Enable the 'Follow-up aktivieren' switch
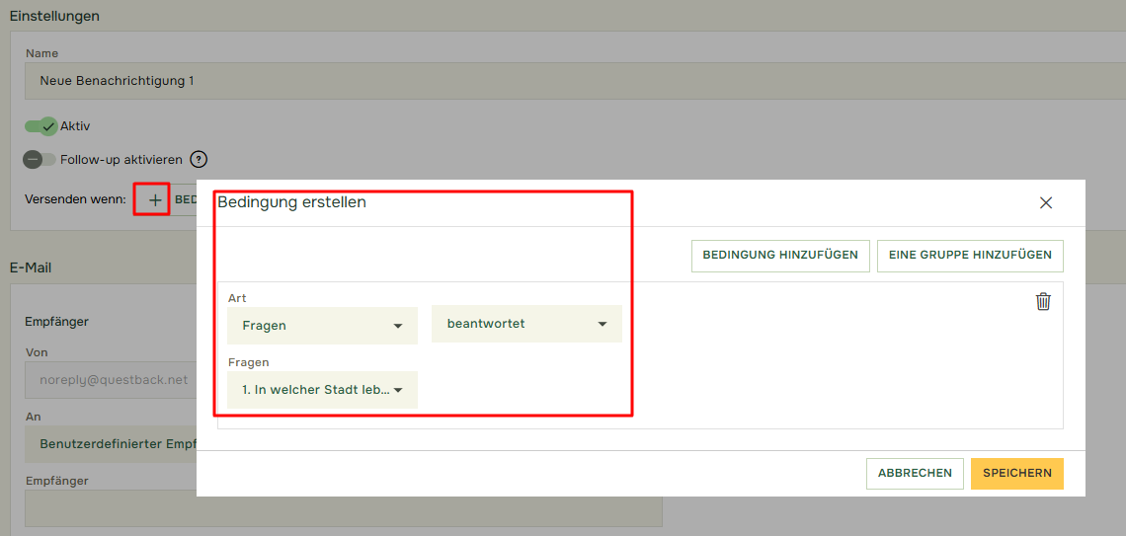The height and width of the screenshot is (536, 1126). click(40, 159)
